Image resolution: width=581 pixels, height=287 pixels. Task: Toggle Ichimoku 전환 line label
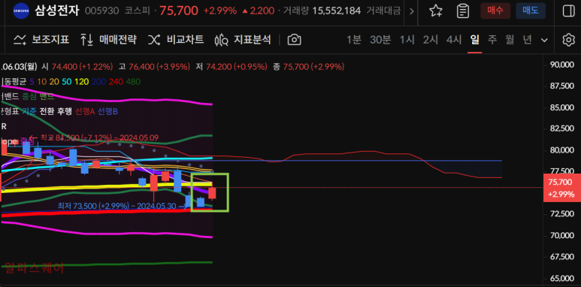[47, 111]
